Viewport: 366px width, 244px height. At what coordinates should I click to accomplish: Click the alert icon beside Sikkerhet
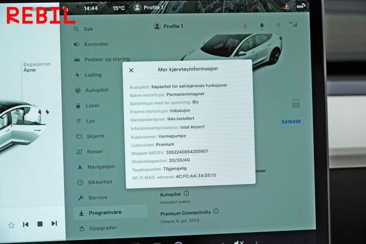point(80,182)
